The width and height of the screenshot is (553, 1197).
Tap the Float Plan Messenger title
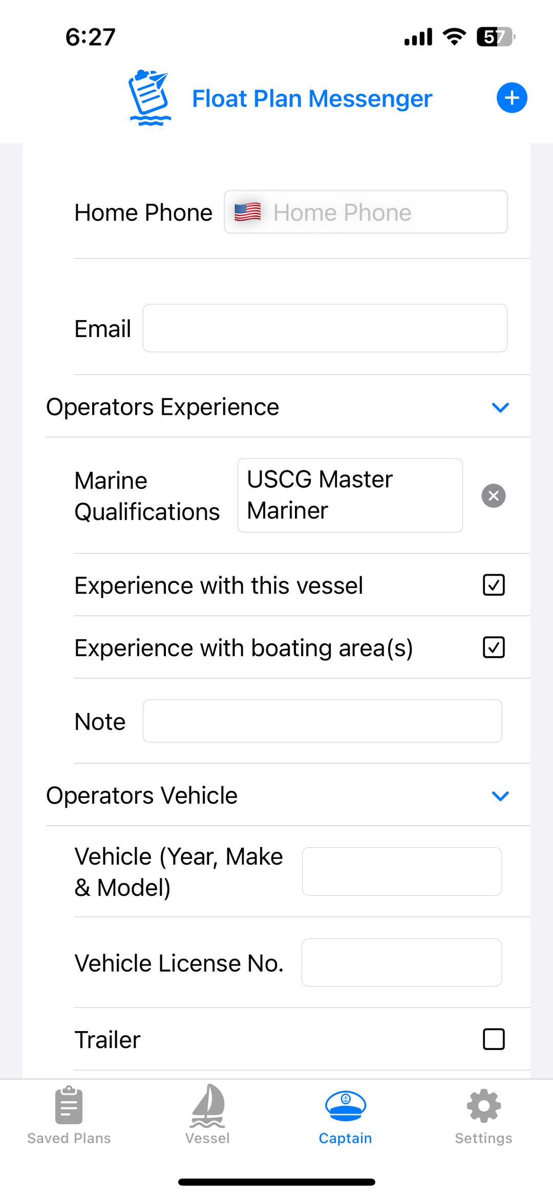point(312,98)
